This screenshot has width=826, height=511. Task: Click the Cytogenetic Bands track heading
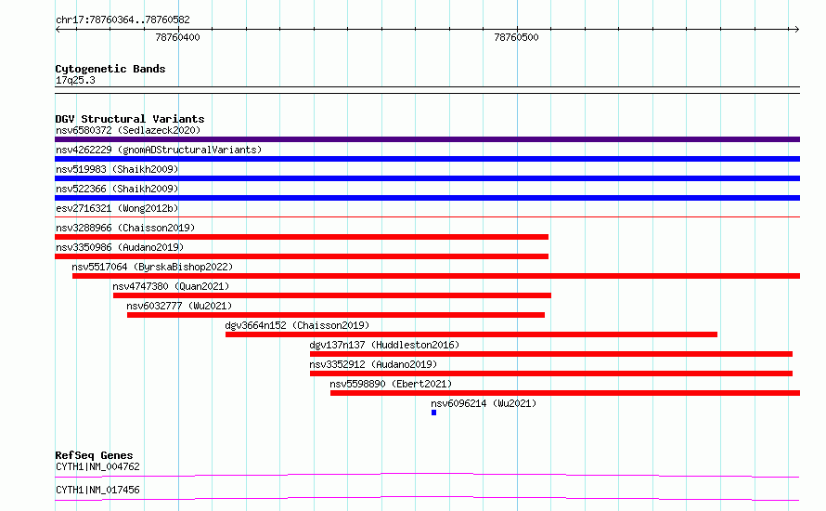click(x=110, y=69)
